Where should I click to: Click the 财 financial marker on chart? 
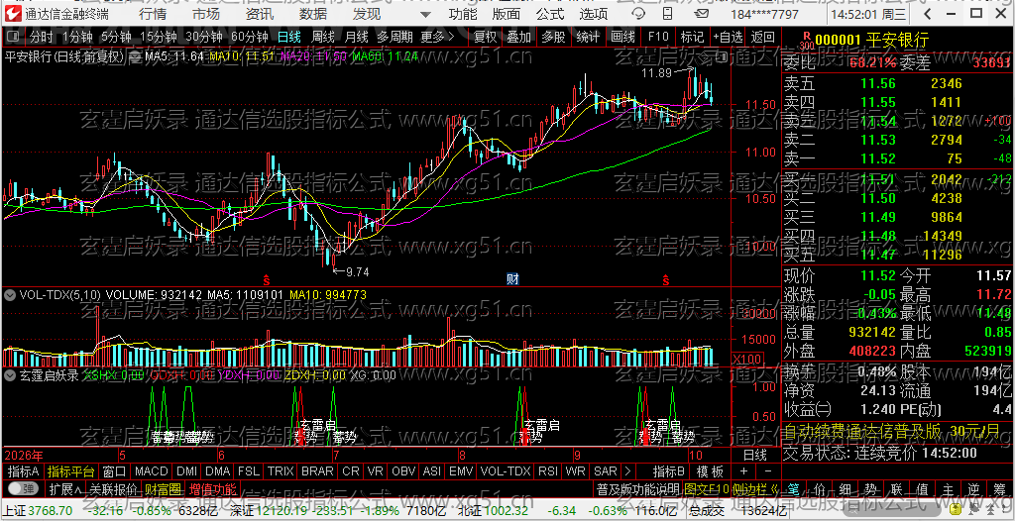click(512, 279)
